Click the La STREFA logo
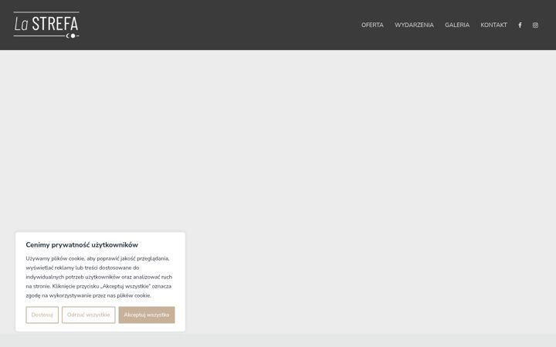Viewport: 556px width, 347px height. coord(46,25)
